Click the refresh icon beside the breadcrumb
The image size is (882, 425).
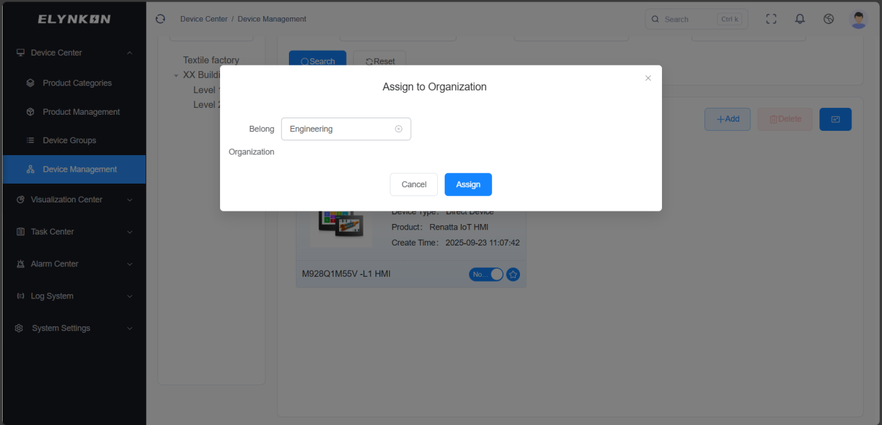click(160, 19)
